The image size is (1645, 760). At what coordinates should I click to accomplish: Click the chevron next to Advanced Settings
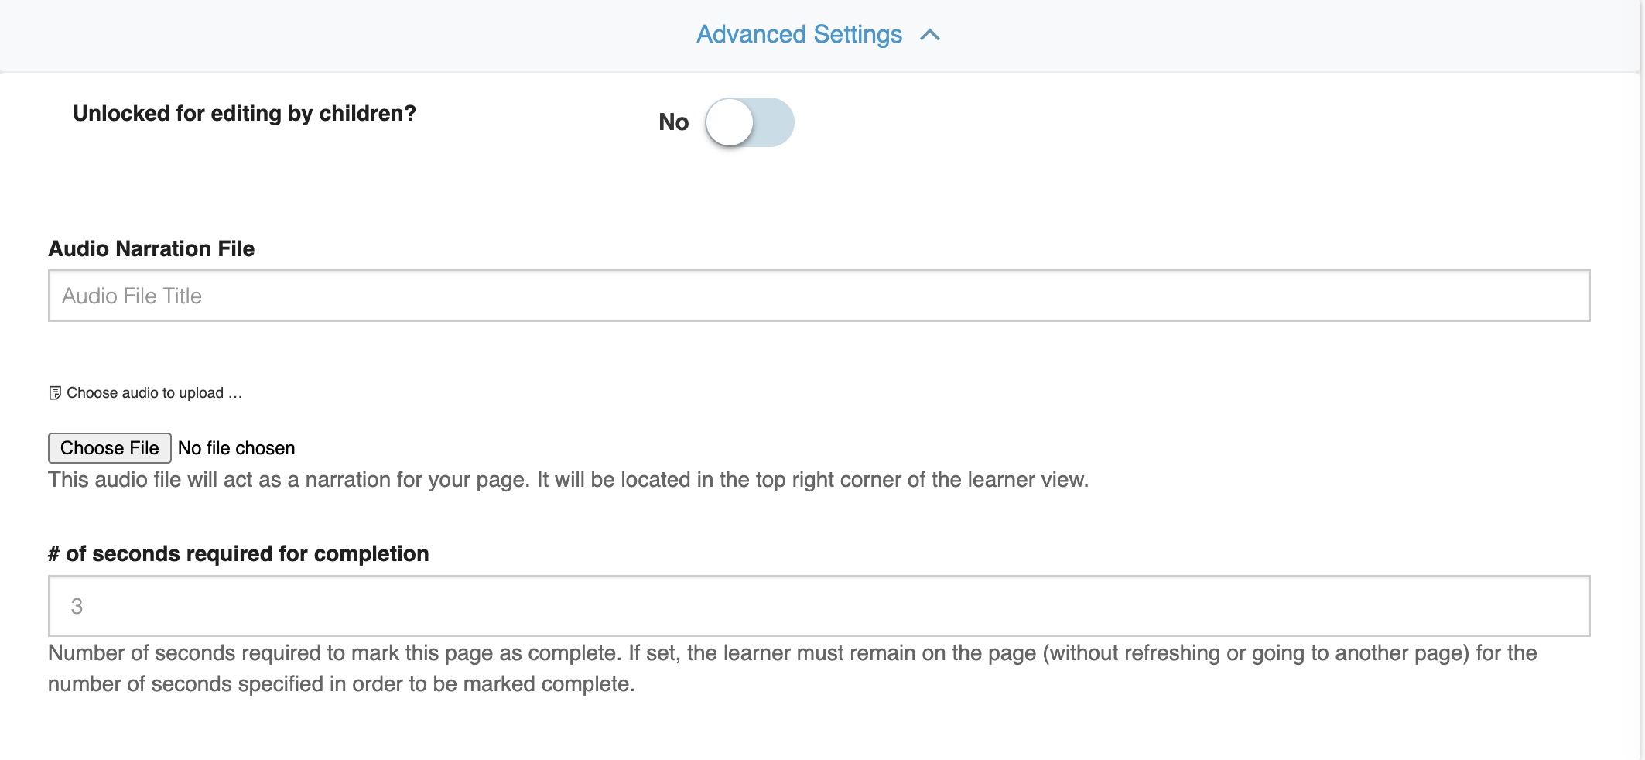coord(928,35)
